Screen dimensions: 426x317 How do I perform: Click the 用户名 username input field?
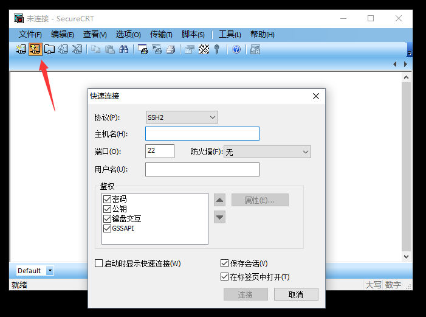click(x=202, y=170)
